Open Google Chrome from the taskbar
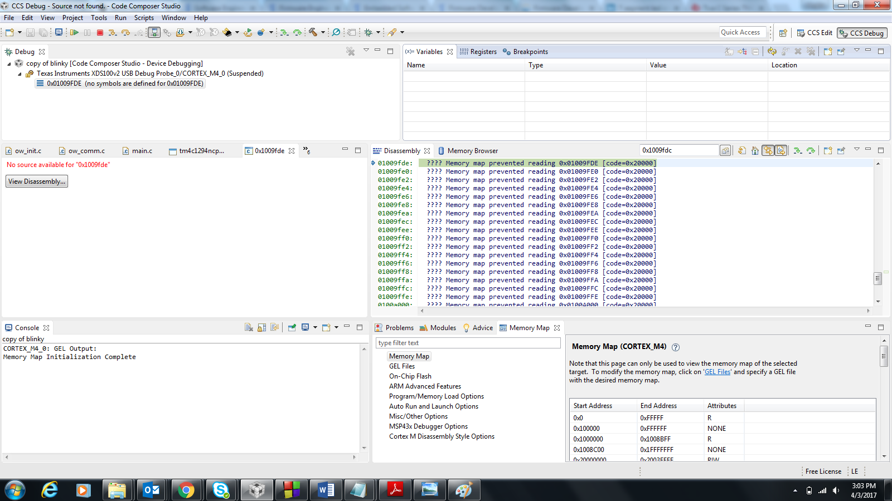This screenshot has width=892, height=501. (x=186, y=490)
